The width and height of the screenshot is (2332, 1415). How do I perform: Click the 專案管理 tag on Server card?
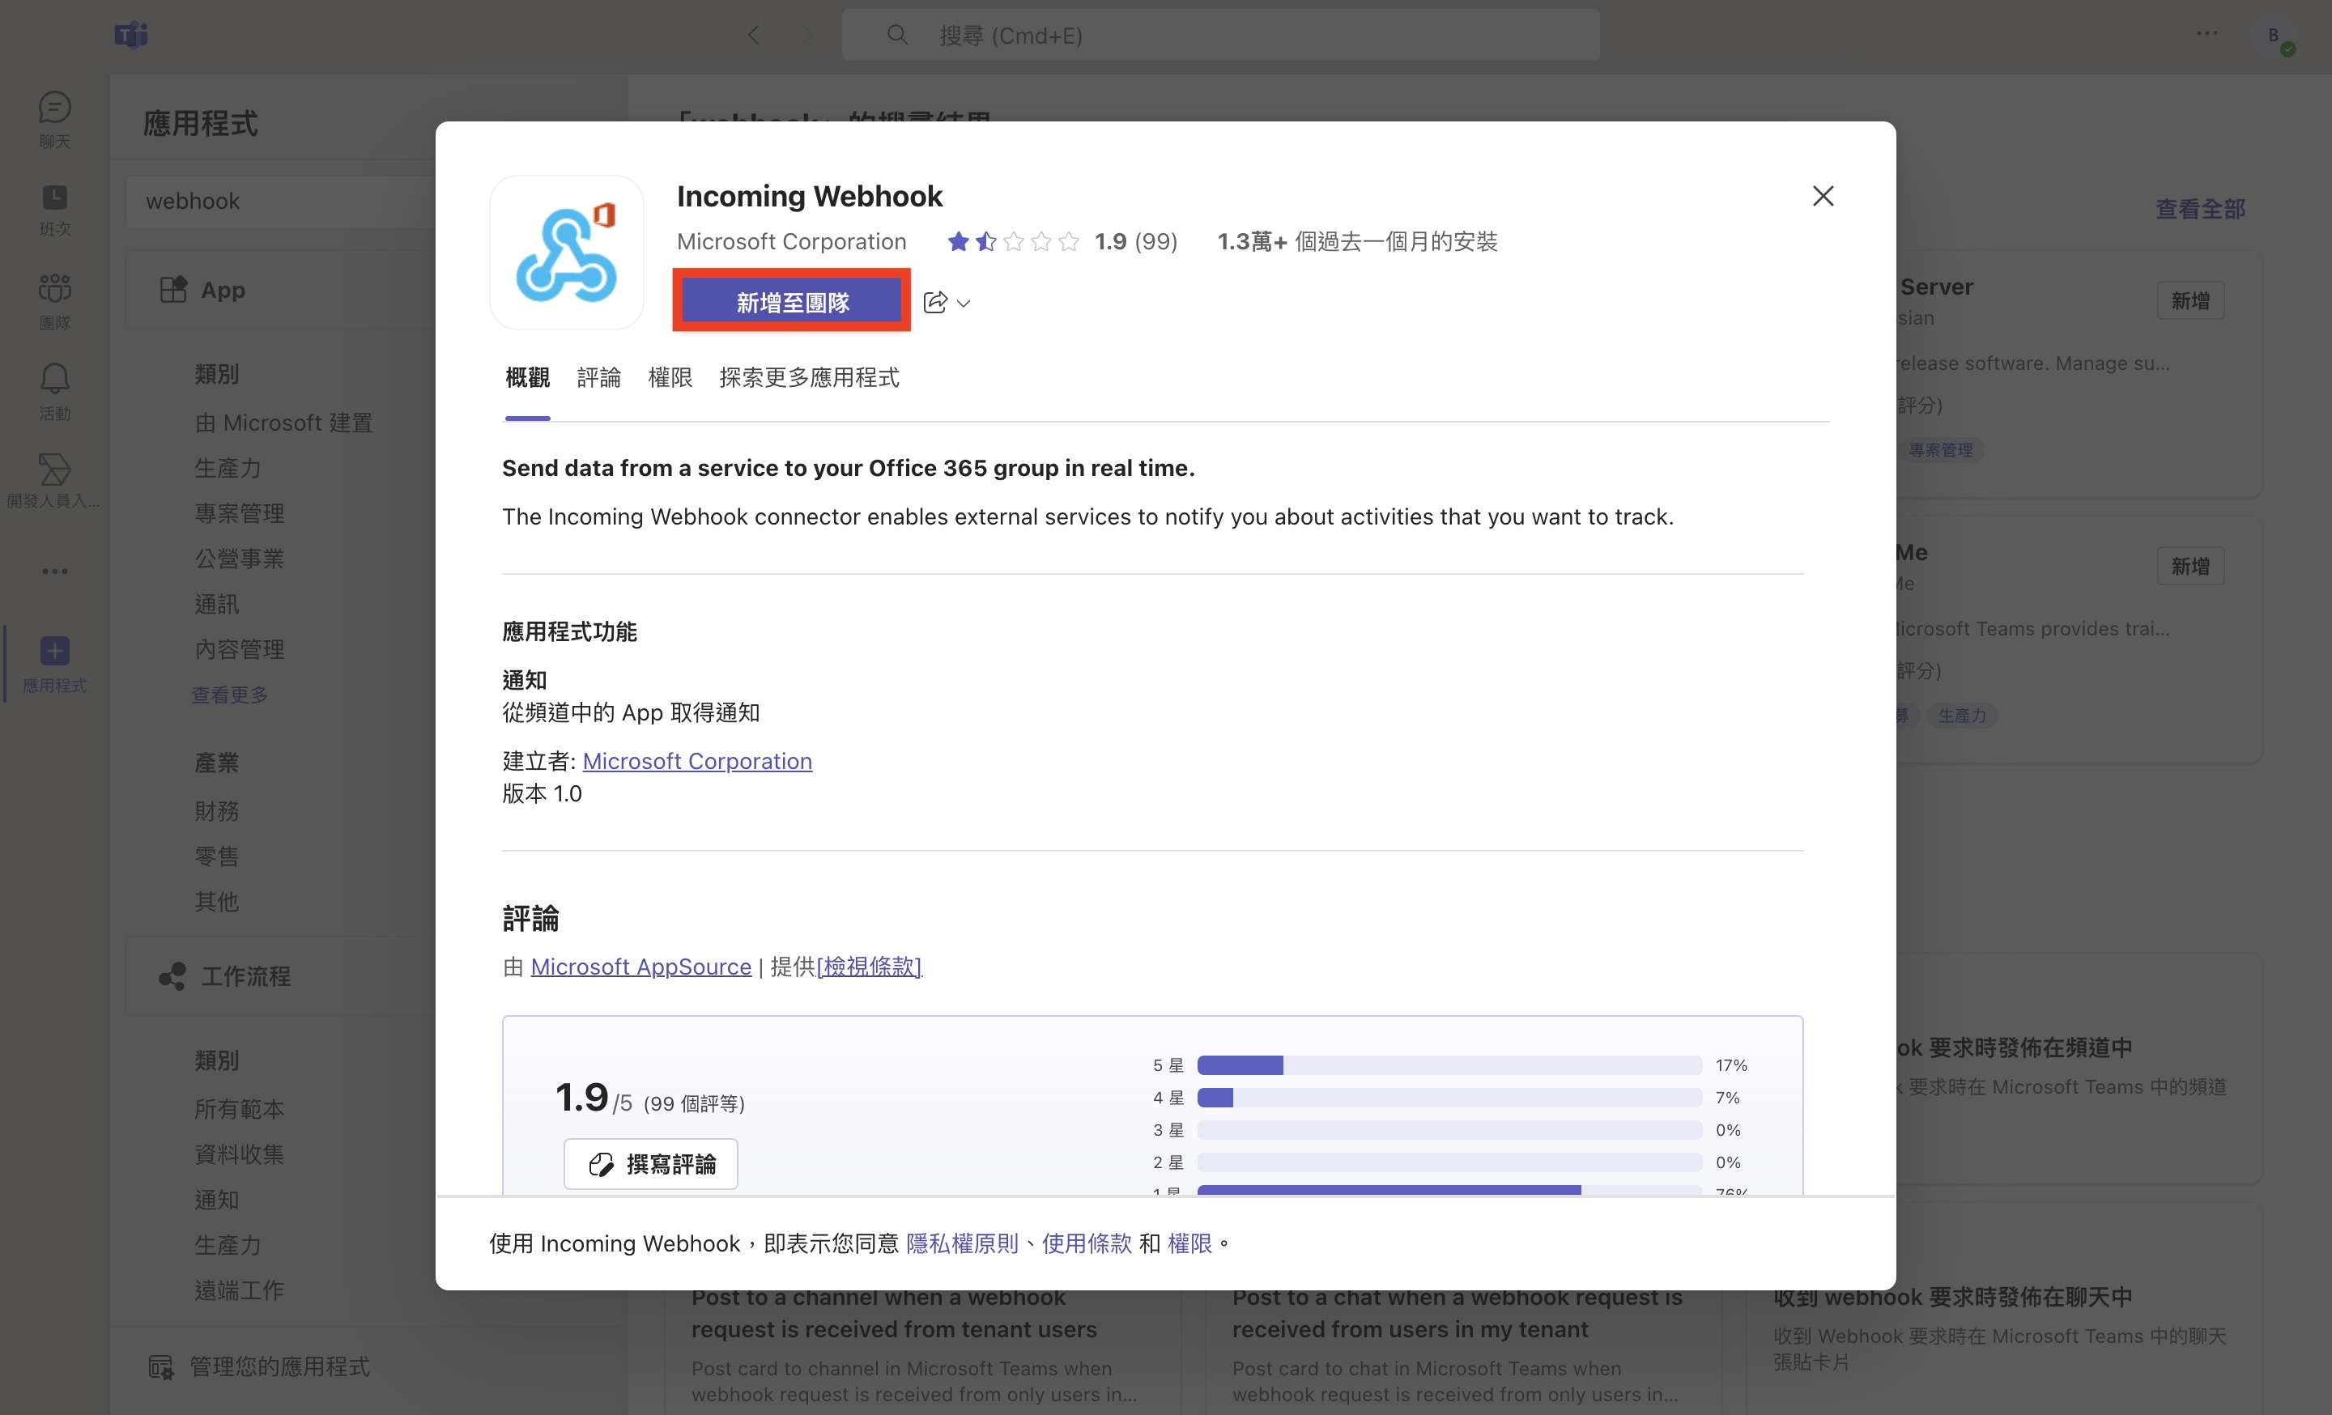click(1939, 450)
